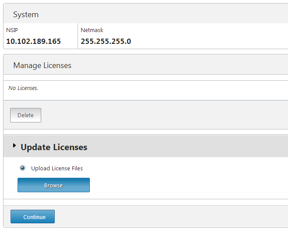Viewport: 288px width, 230px height.
Task: Click the "No Licenses." message text
Action: point(23,88)
